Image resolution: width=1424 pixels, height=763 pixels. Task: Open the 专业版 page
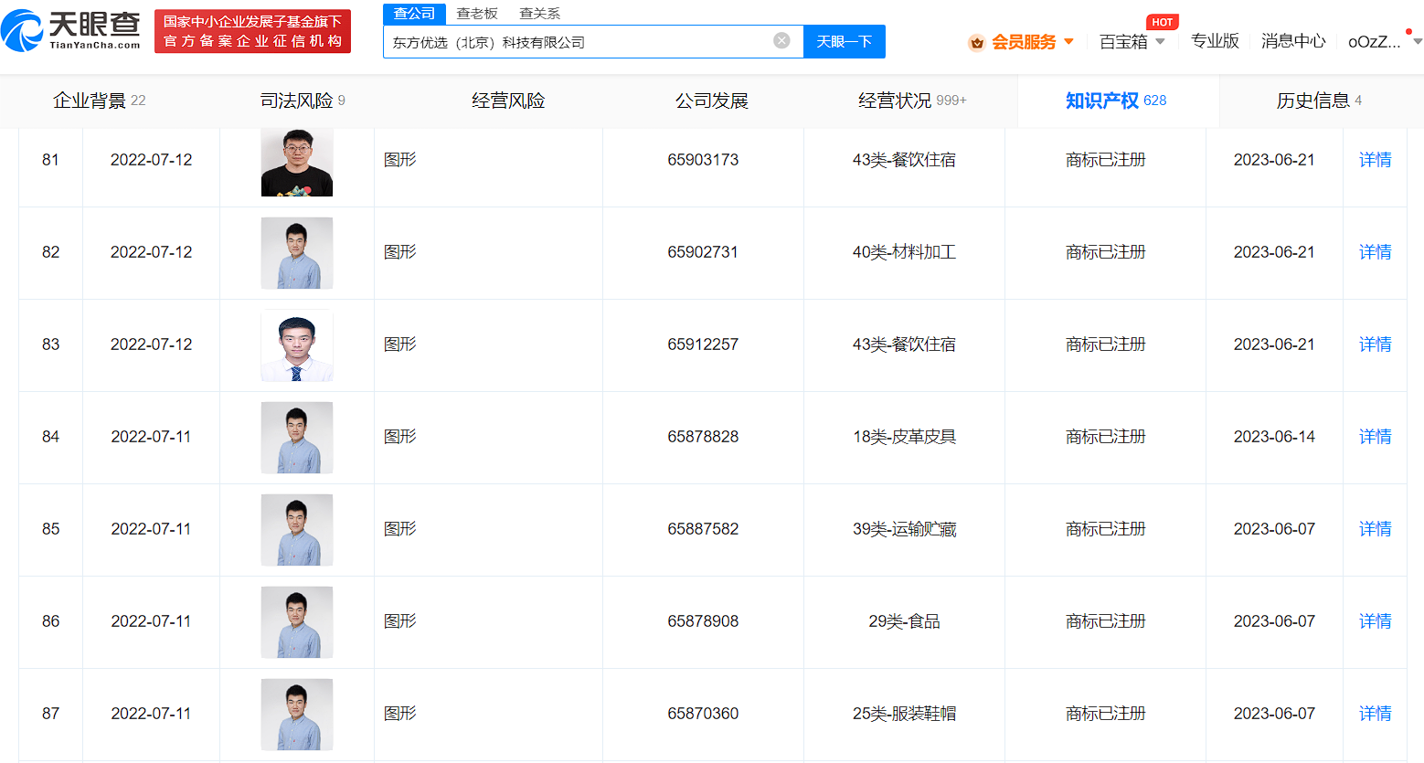pyautogui.click(x=1215, y=41)
